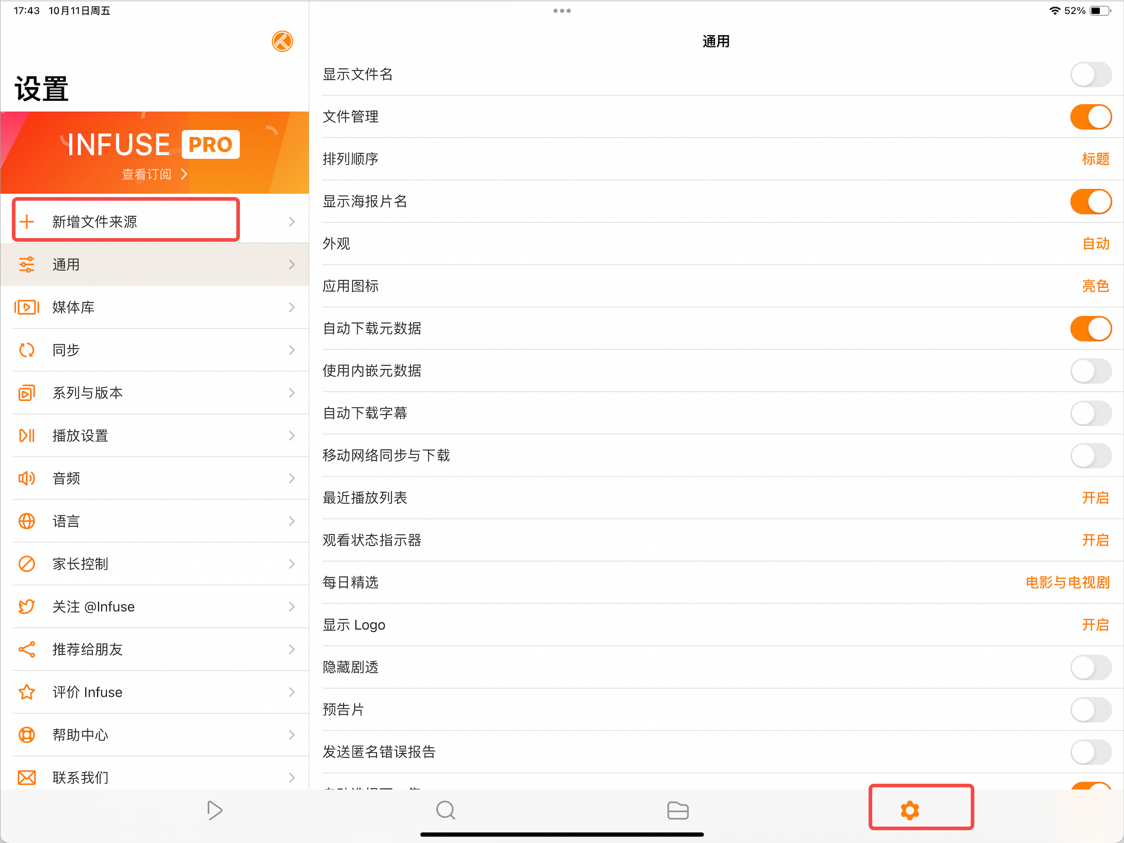Image resolution: width=1124 pixels, height=843 pixels.
Task: Change 显示 Logo value 开启
Action: click(x=1095, y=625)
